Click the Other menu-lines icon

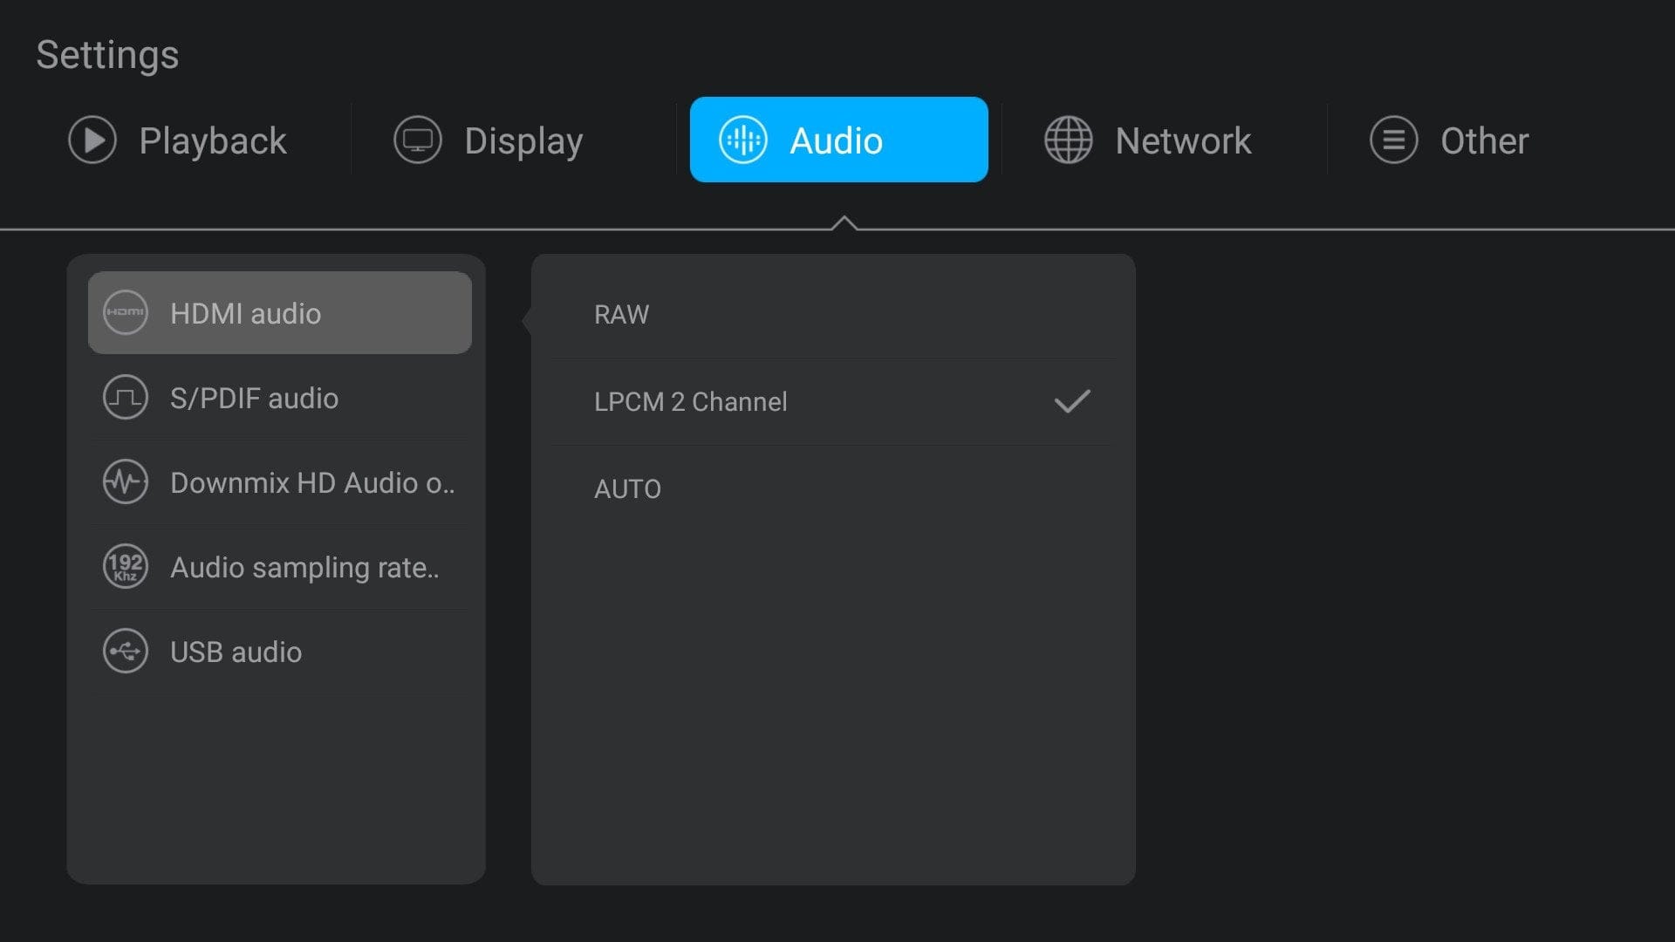click(x=1394, y=140)
